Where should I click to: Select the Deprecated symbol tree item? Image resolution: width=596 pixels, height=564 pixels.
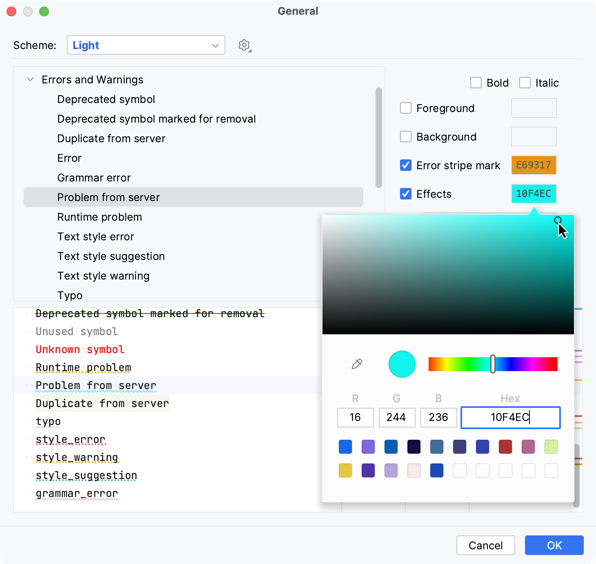pos(106,99)
